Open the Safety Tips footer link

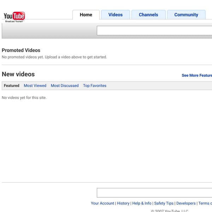[164, 203]
